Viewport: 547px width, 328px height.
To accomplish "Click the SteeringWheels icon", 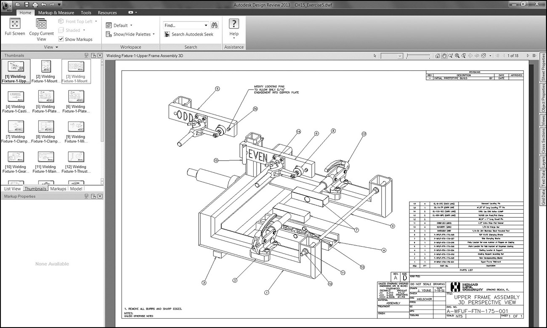I will pyautogui.click(x=483, y=56).
